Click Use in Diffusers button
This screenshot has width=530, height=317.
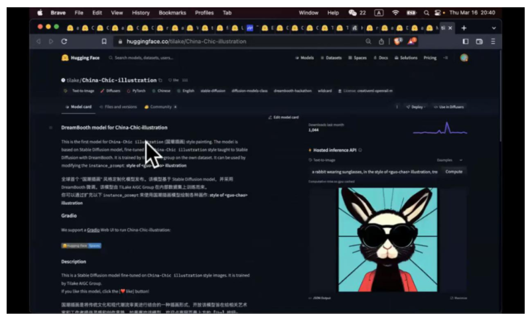tap(449, 107)
